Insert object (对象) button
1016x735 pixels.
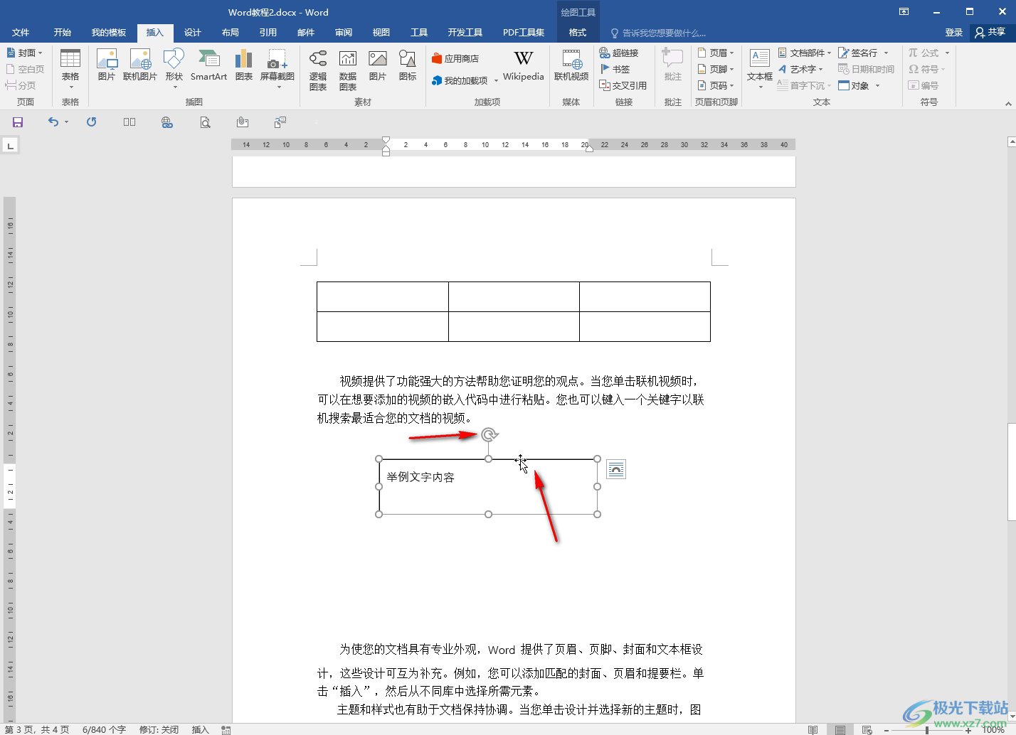(859, 85)
